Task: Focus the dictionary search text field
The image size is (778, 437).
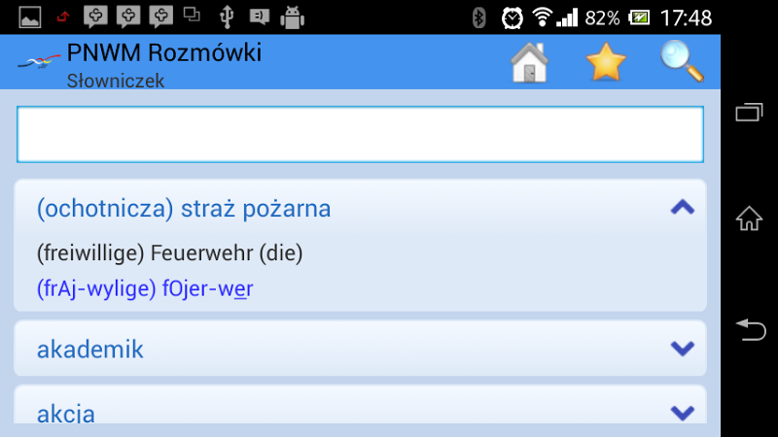Action: (360, 134)
